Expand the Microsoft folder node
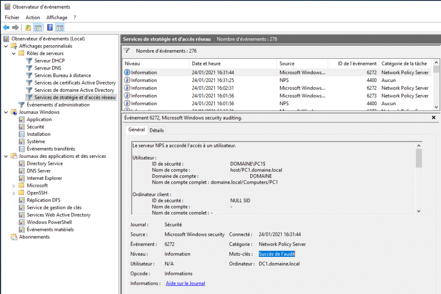The width and height of the screenshot is (441, 294). pyautogui.click(x=13, y=185)
